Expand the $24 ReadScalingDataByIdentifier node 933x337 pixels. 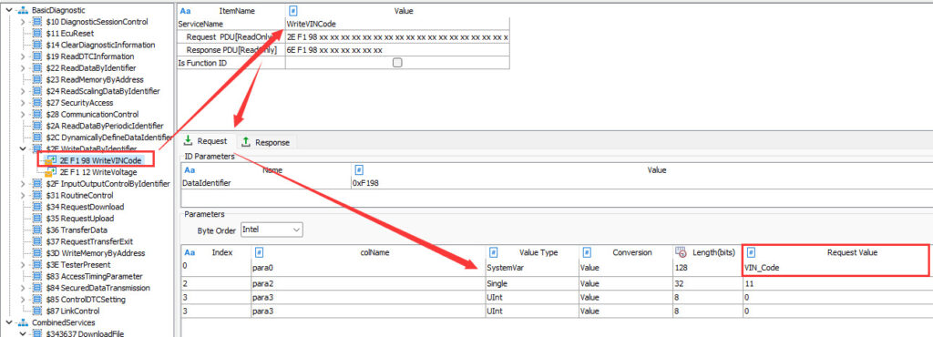point(23,91)
